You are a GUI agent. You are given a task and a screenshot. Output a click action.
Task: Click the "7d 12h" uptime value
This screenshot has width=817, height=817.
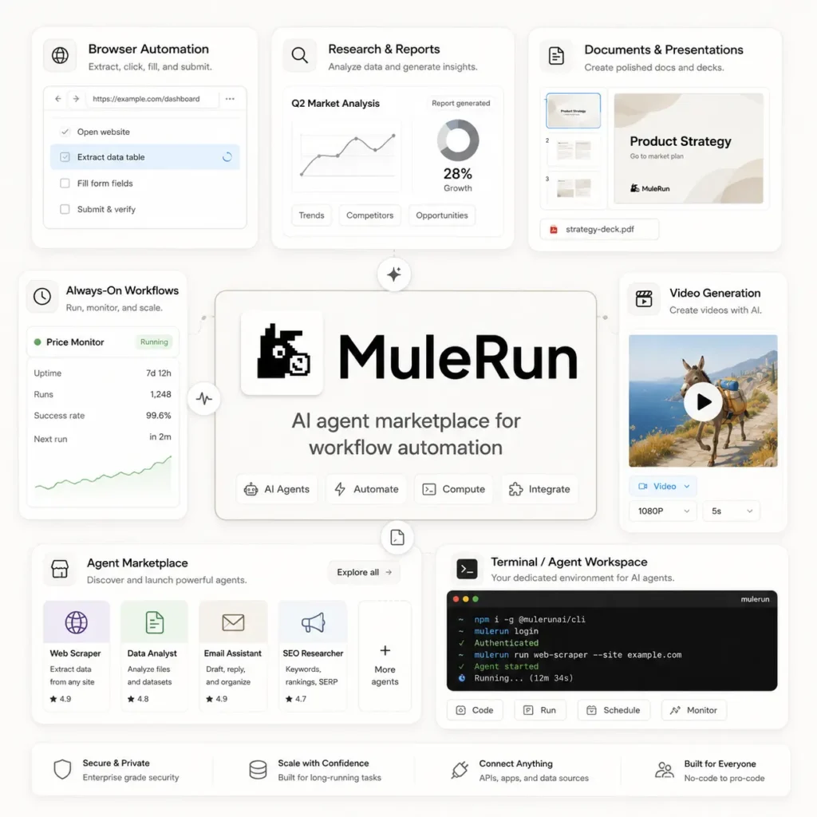(159, 373)
